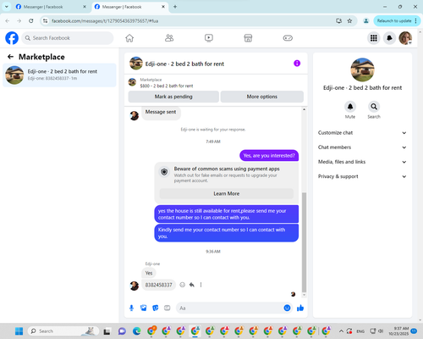Image resolution: width=423 pixels, height=339 pixels.
Task: Open a new browser tab
Action: click(x=175, y=7)
